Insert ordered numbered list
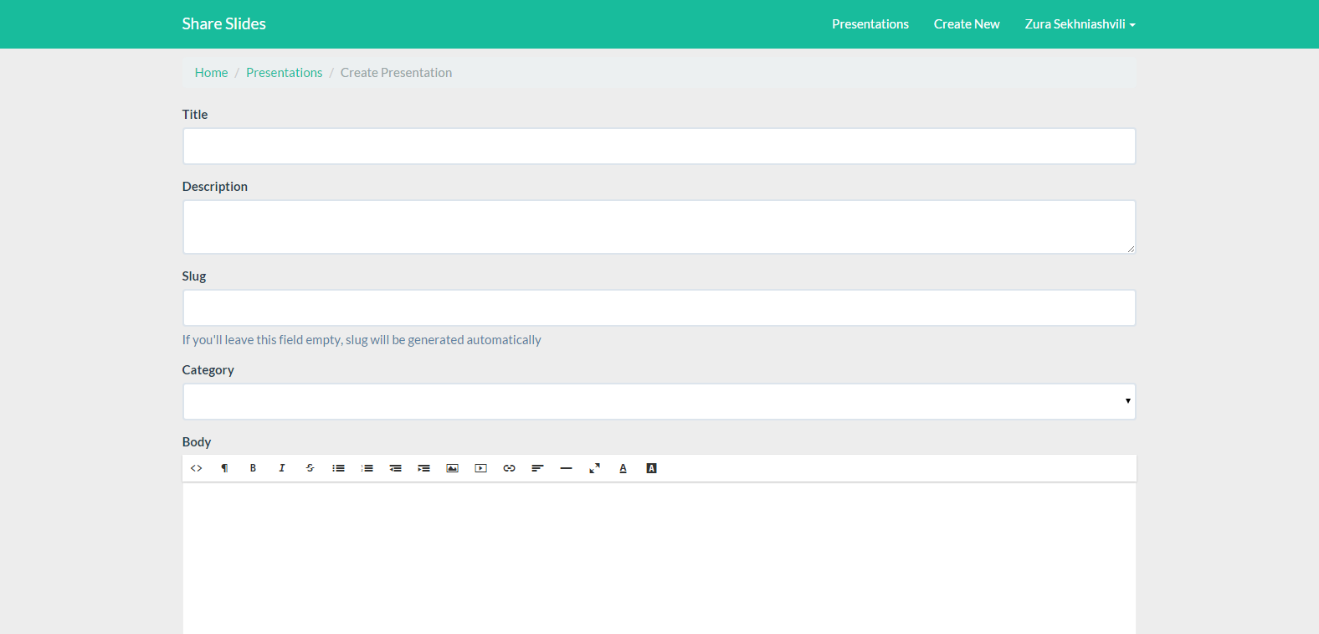Image resolution: width=1319 pixels, height=634 pixels. click(367, 468)
